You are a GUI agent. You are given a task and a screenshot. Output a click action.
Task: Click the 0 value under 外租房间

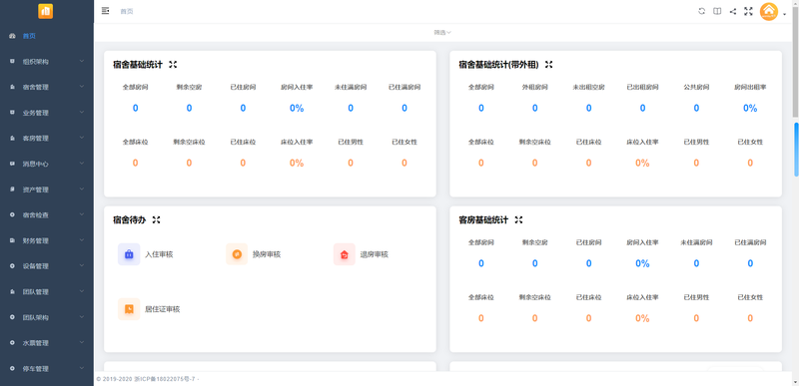click(535, 109)
